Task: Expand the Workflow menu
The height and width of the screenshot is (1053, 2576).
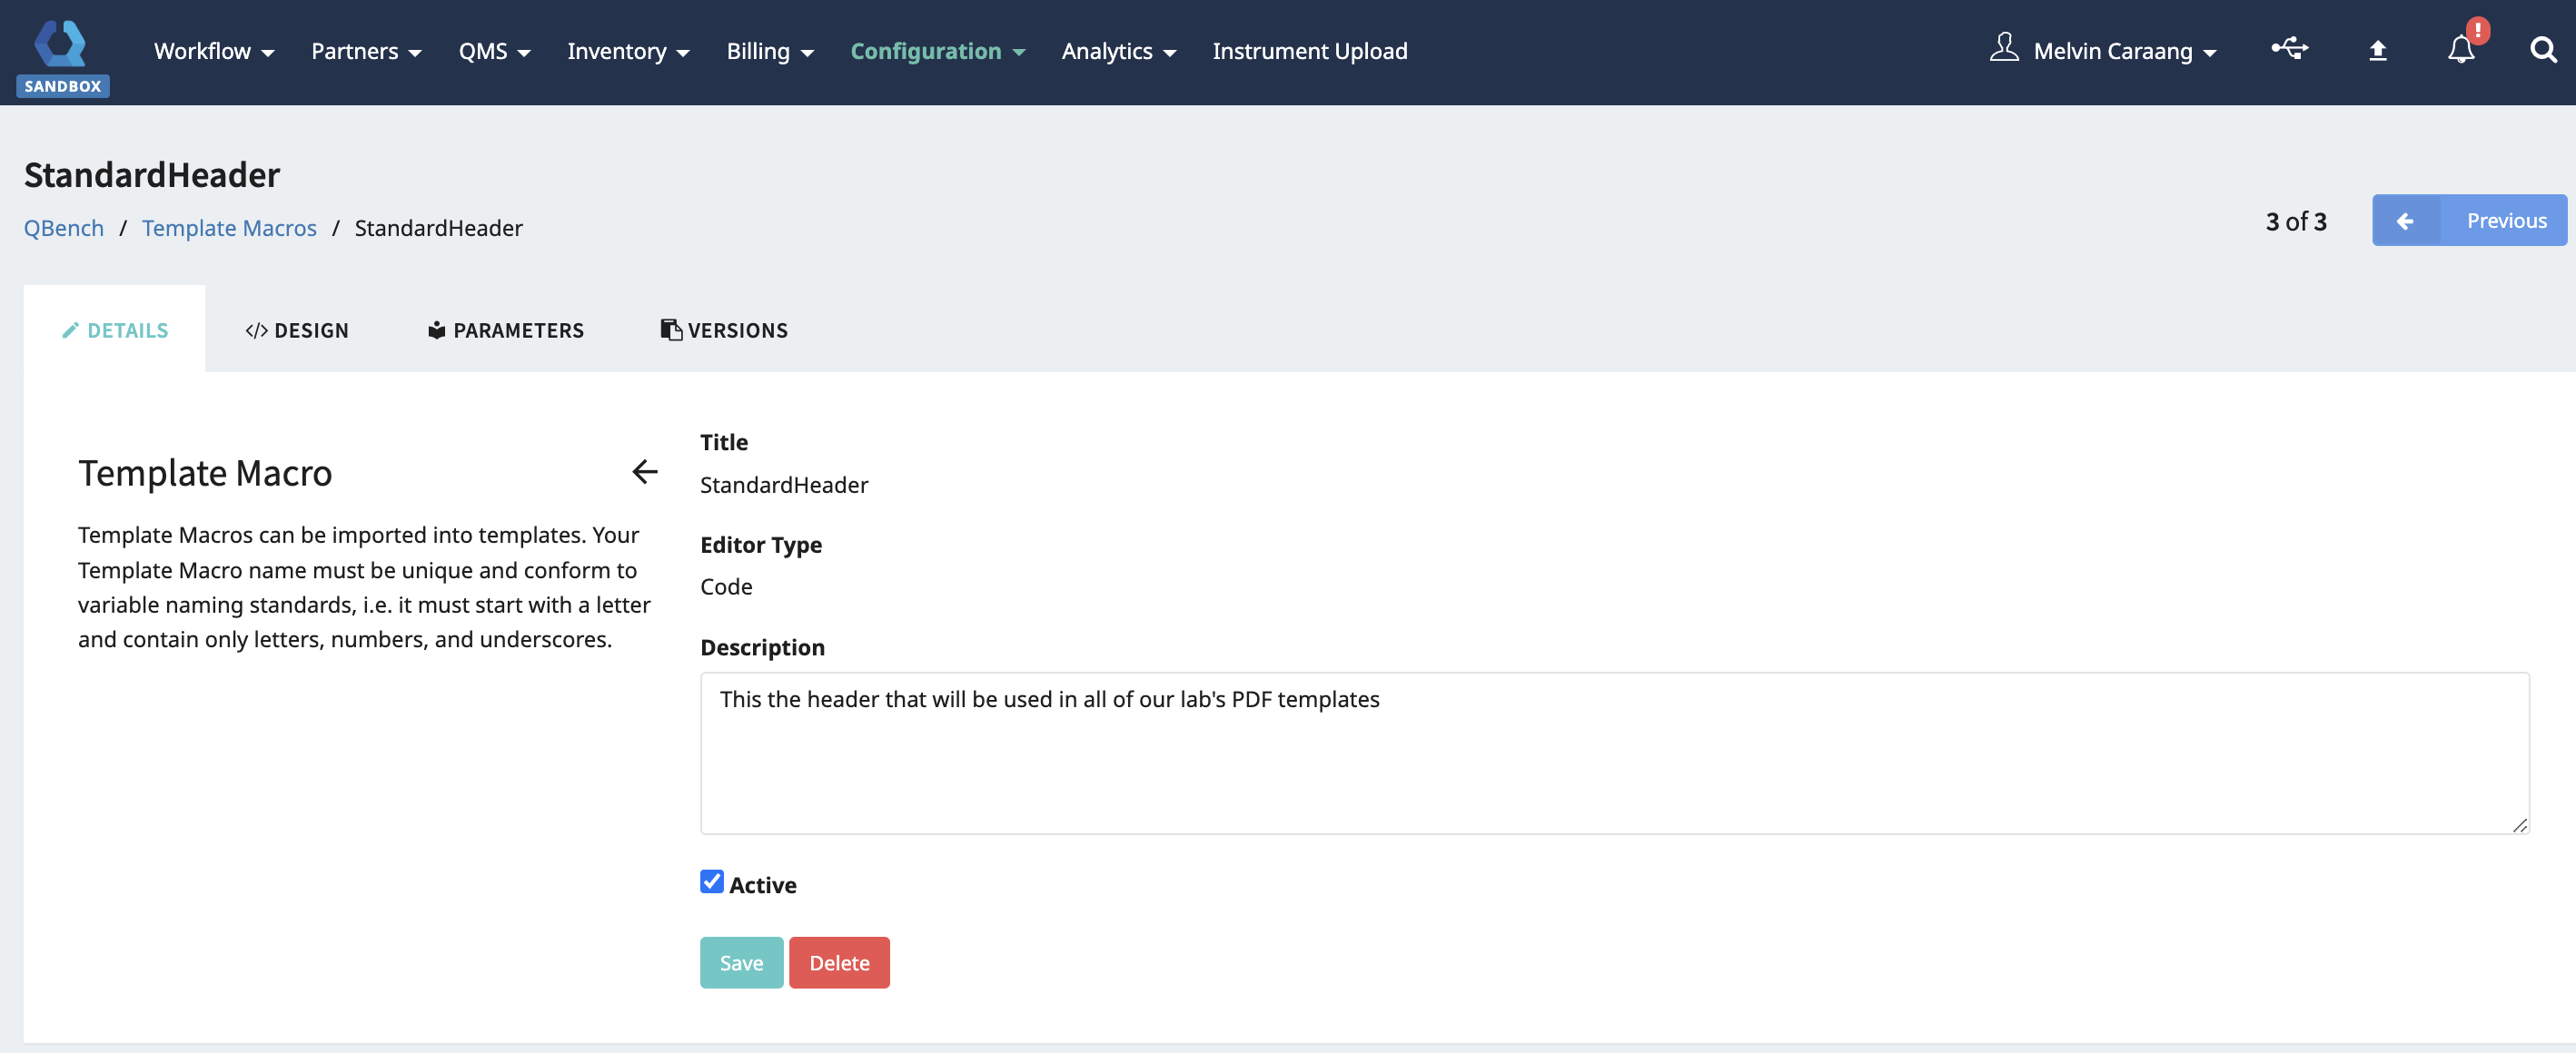Action: [x=213, y=51]
